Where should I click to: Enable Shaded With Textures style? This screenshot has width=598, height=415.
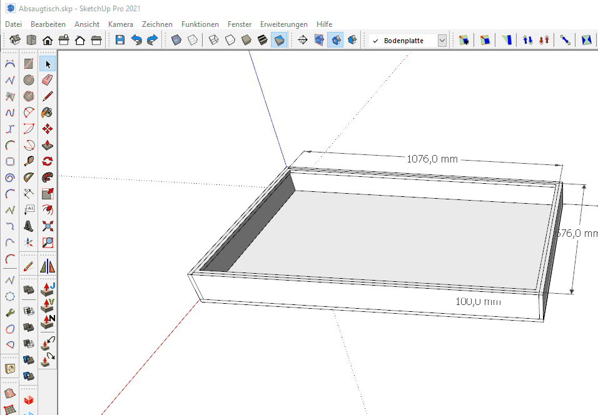coord(263,40)
